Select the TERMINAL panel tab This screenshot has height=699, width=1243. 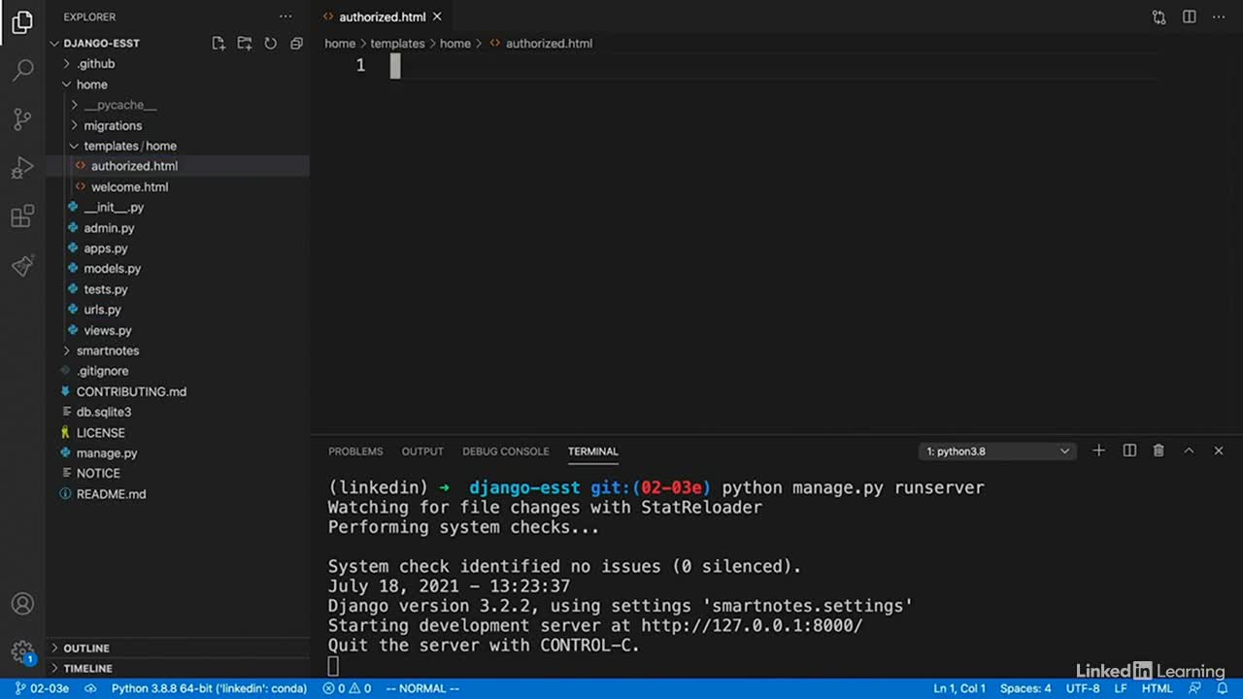(x=592, y=451)
